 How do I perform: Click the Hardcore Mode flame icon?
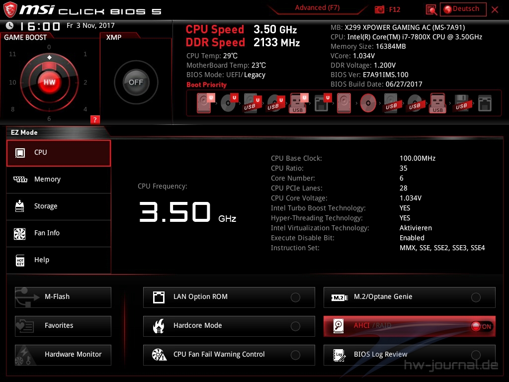(159, 326)
